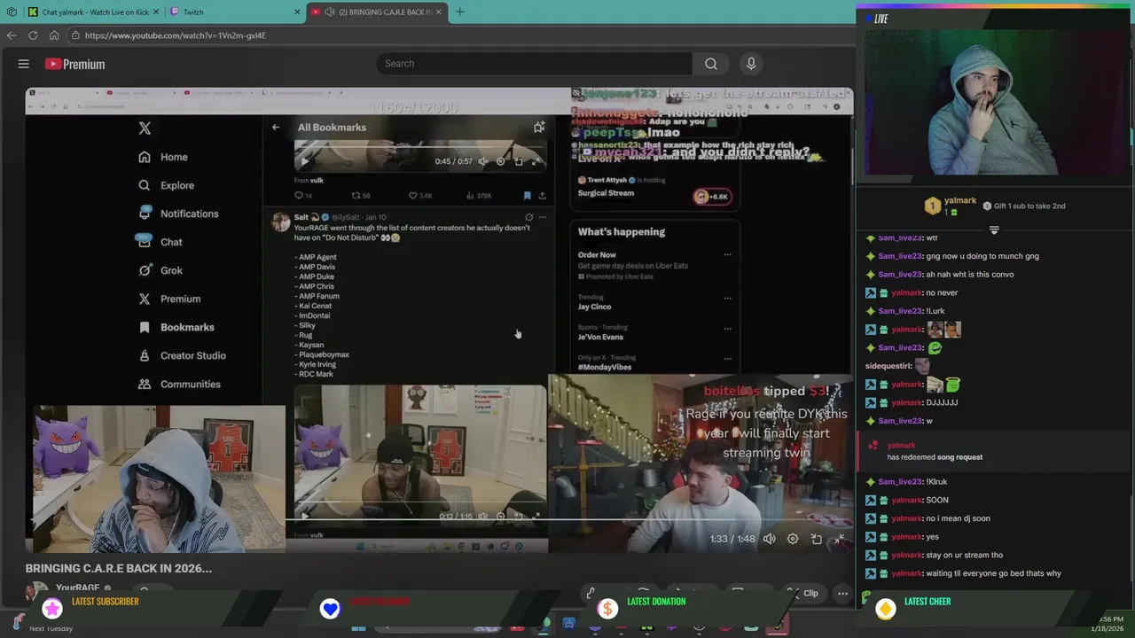Open a new browser tab
1135x638 pixels.
(459, 12)
